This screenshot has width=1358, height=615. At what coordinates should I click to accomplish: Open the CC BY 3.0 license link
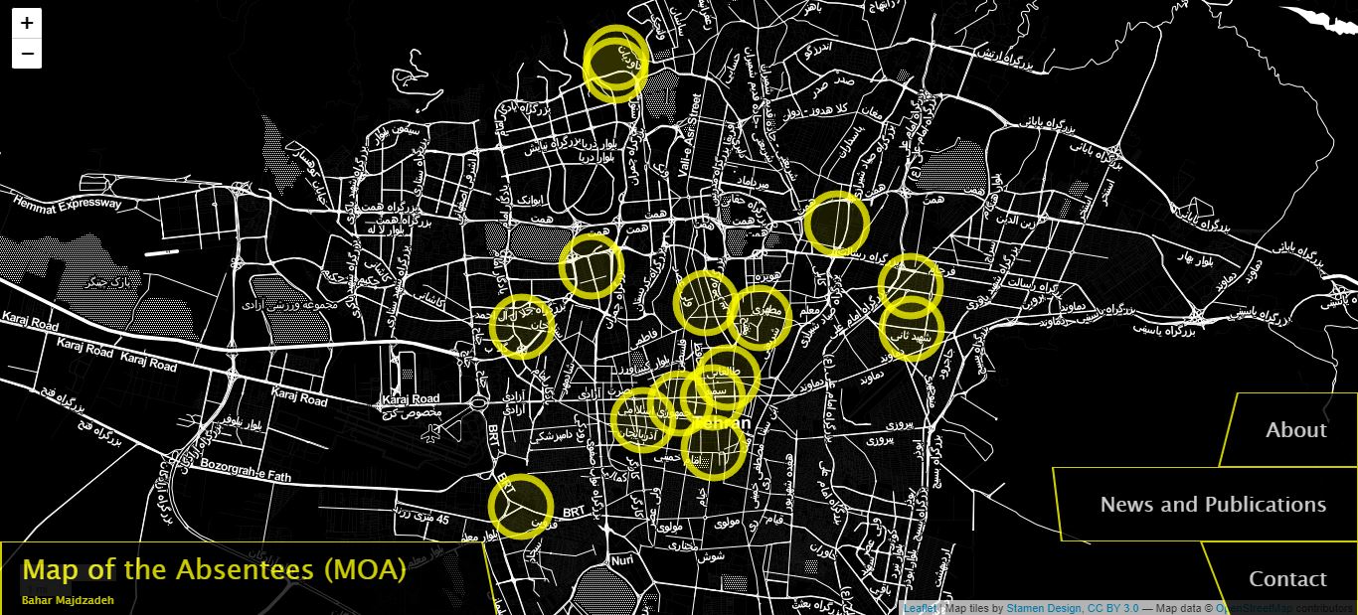click(1112, 608)
